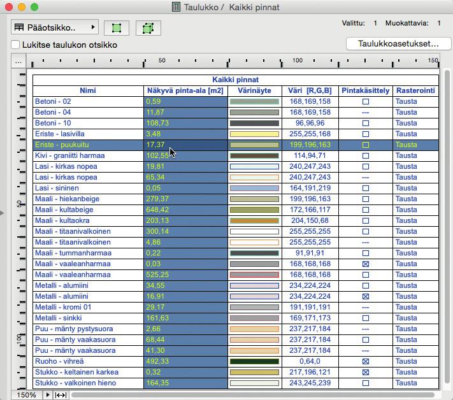This screenshot has width=453, height=400.
Task: Click the Pintakäsittely dash for Betoni - 04
Action: (366, 113)
